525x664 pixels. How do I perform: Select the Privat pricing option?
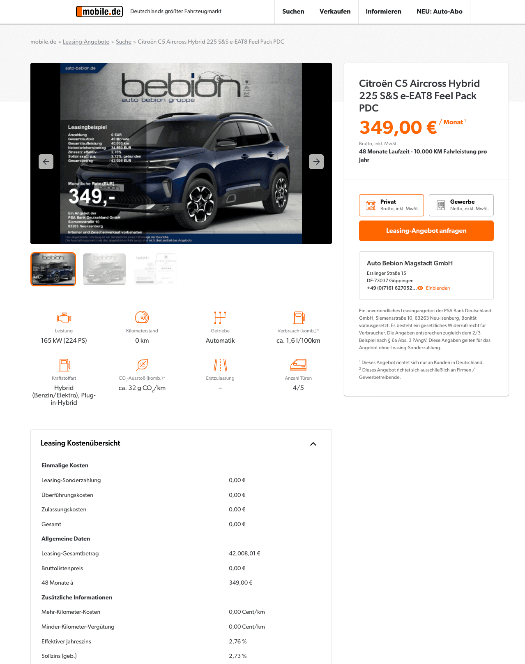pos(391,205)
